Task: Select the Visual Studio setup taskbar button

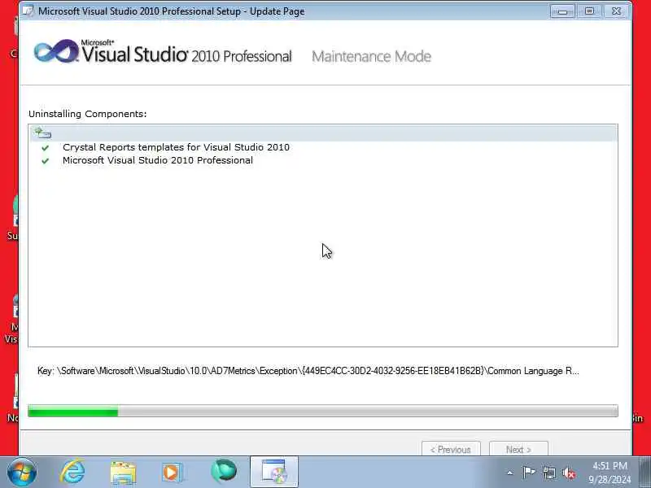Action: [274, 473]
